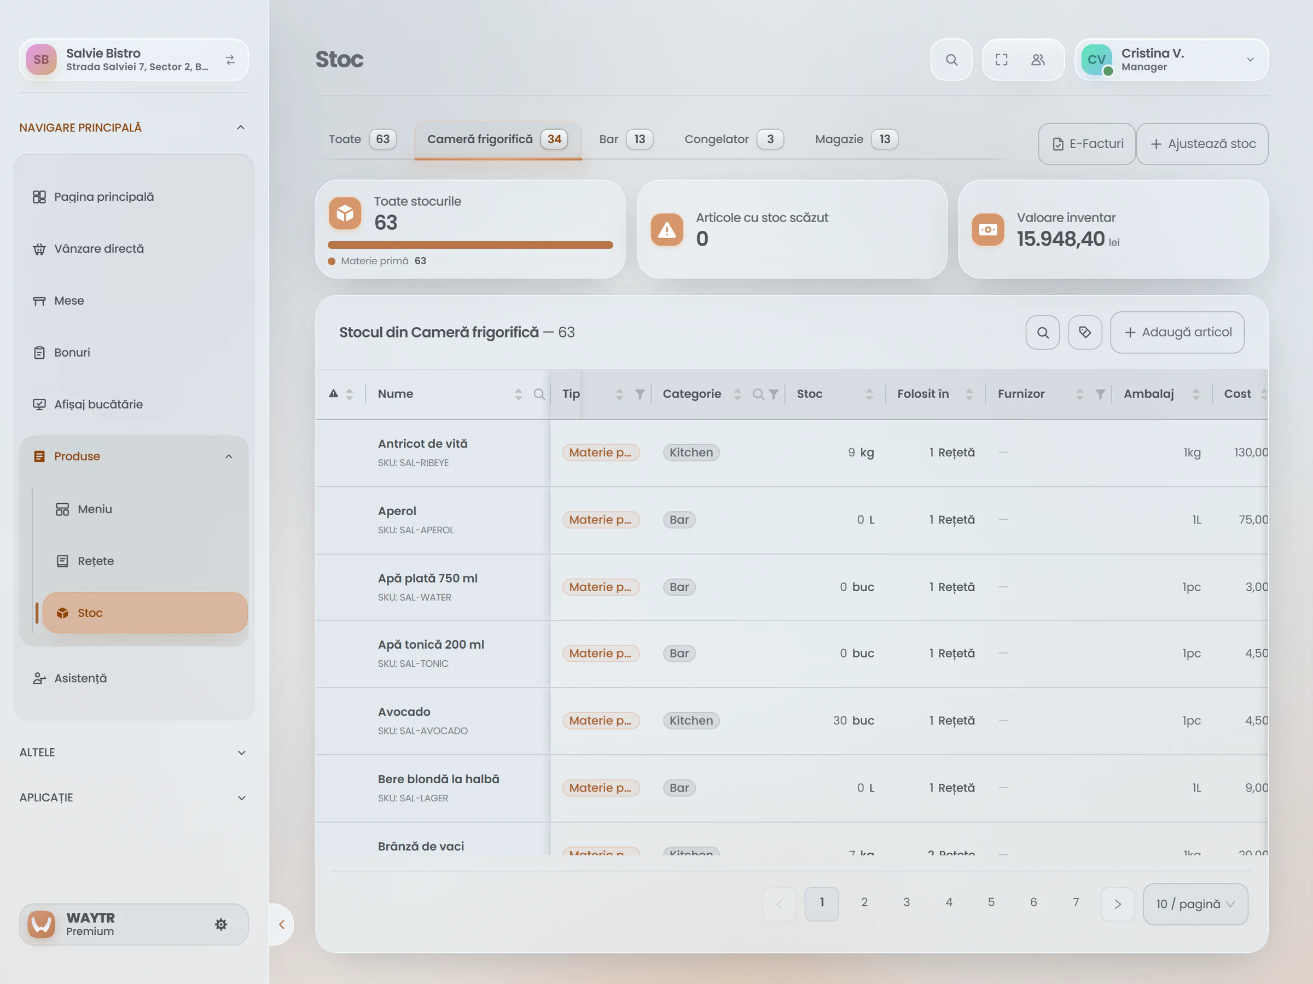Sort by Nume column arrows
This screenshot has height=984, width=1313.
tap(518, 394)
